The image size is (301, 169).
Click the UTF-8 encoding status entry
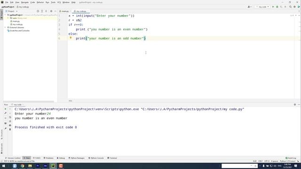tap(267, 161)
